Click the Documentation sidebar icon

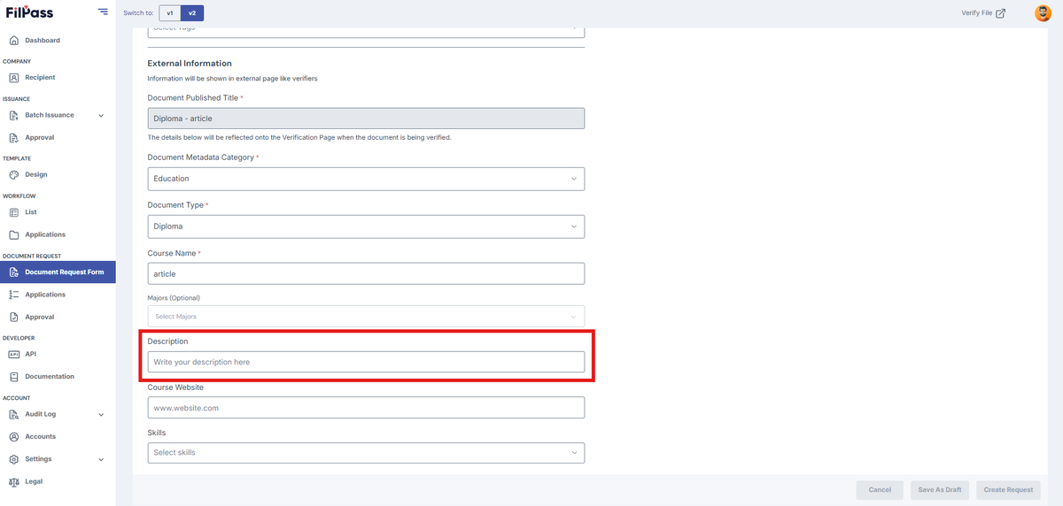[14, 377]
